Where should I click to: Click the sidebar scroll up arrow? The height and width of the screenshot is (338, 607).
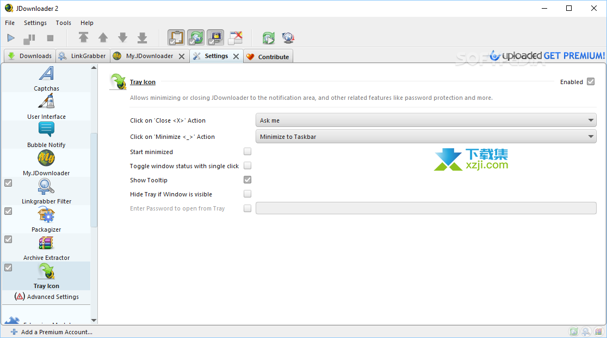94,68
